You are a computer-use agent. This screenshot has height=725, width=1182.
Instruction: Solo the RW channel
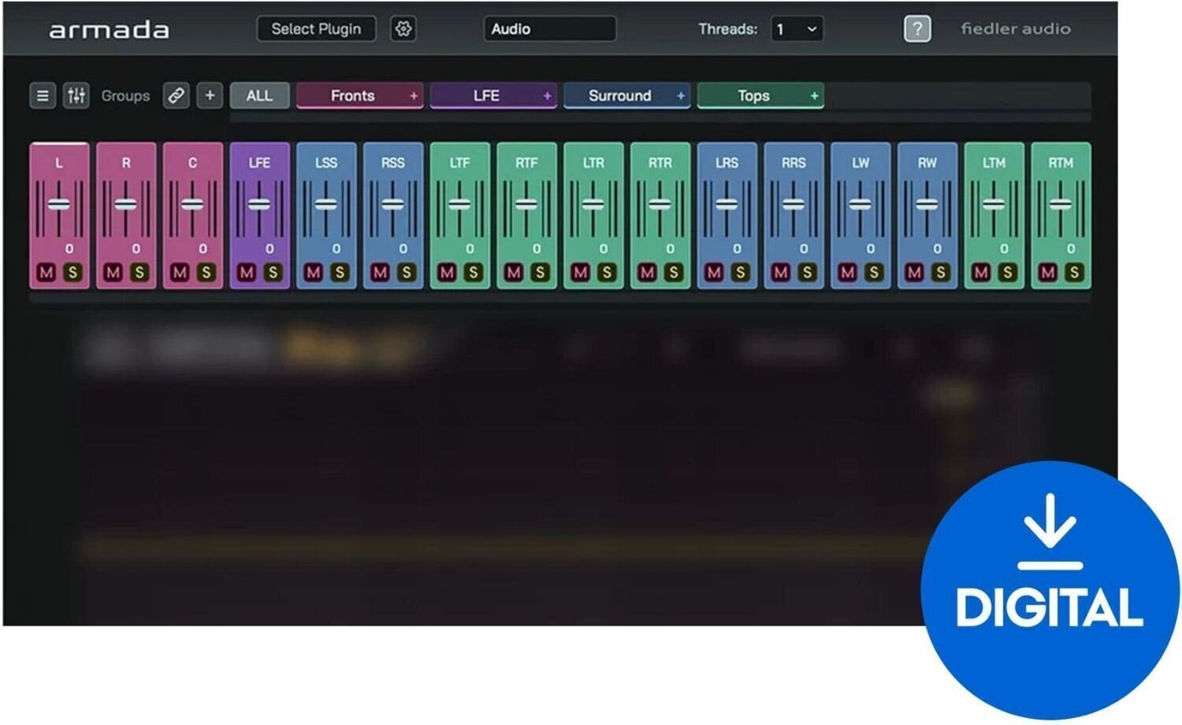coord(940,272)
